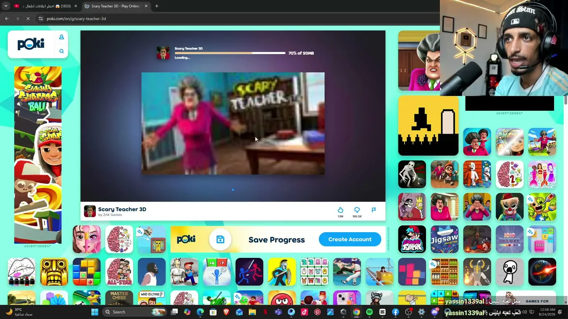The height and width of the screenshot is (319, 568).
Task: Open the burning earth game thumbnail
Action: coord(542,272)
